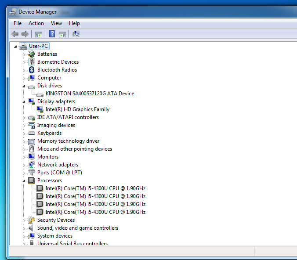Image resolution: width=297 pixels, height=260 pixels.
Task: Click Scan for hardware changes icon
Action: [x=76, y=34]
